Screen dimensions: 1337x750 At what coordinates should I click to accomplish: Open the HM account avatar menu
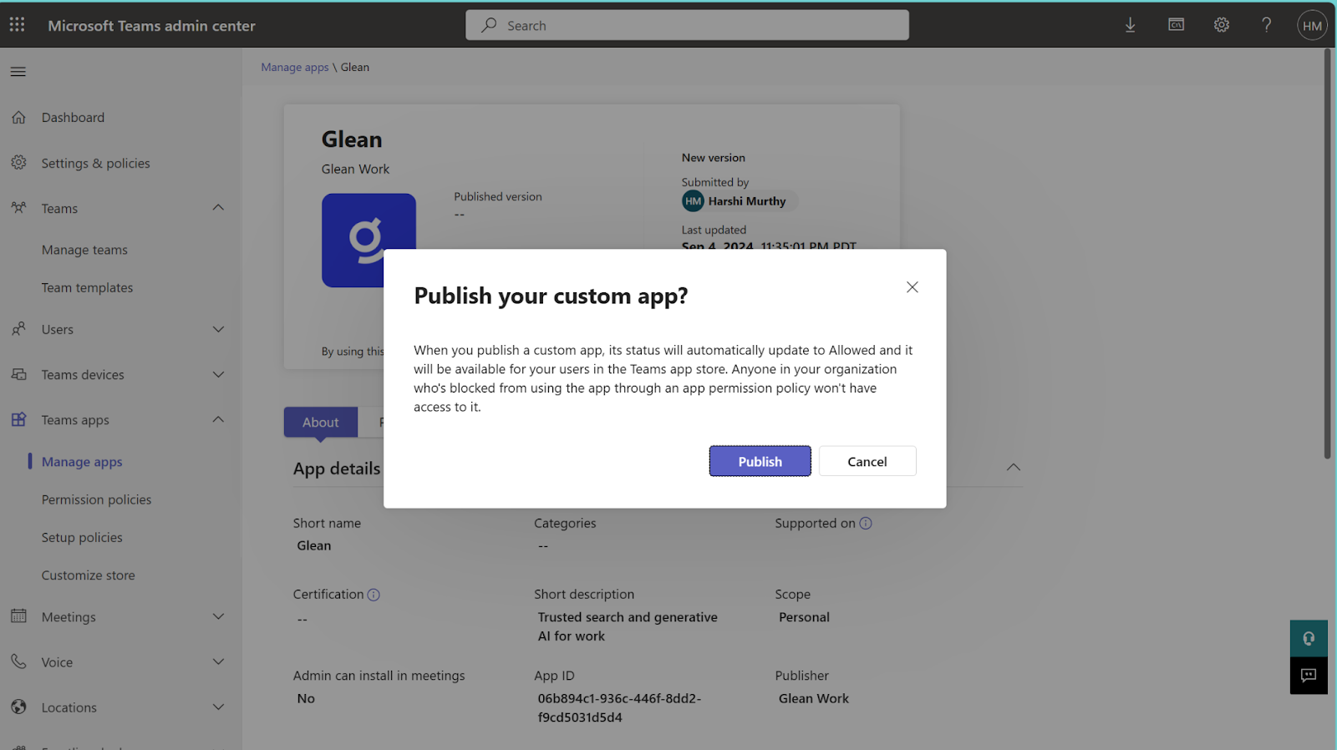click(x=1312, y=25)
